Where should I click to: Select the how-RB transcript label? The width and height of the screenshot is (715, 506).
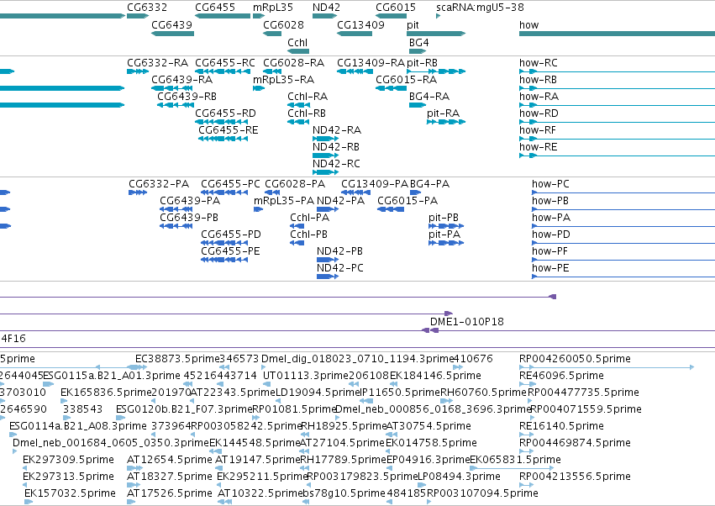(538, 79)
